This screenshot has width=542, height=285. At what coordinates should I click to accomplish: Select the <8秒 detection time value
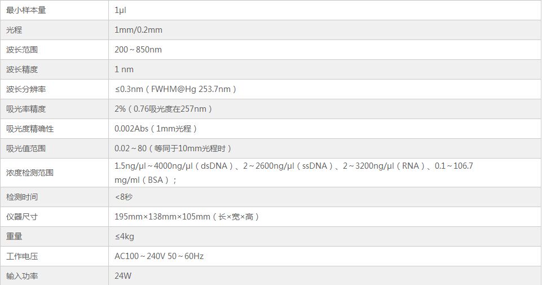(124, 197)
